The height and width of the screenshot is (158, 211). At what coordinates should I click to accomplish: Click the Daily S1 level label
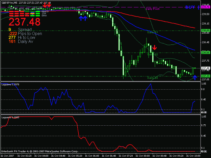[x=153, y=32]
